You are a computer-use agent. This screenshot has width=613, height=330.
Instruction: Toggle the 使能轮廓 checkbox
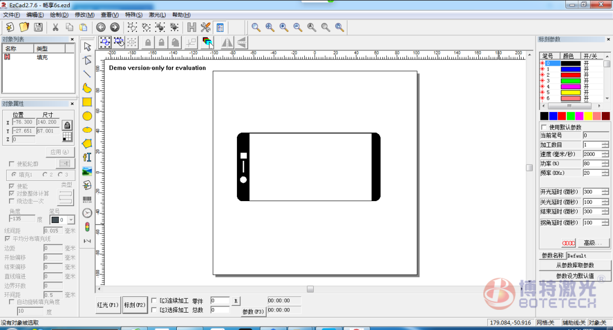11,164
